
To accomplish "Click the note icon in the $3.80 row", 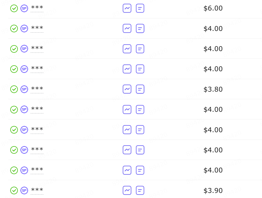I will click(x=140, y=89).
